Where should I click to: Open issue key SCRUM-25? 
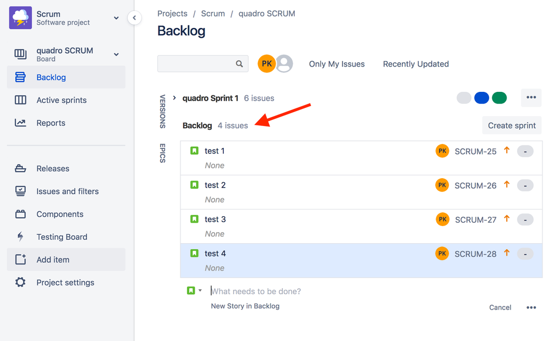tap(475, 151)
